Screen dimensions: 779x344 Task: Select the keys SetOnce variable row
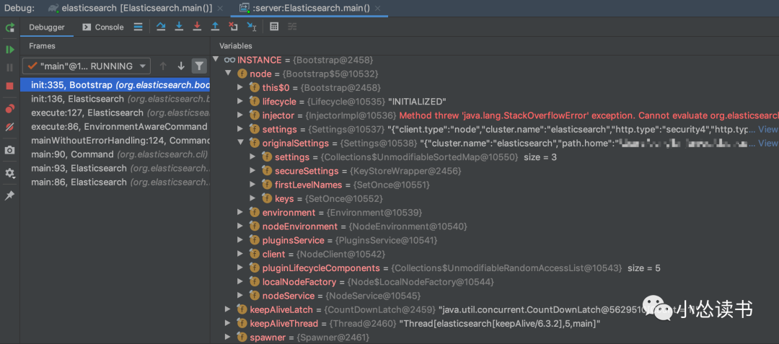(x=495, y=198)
